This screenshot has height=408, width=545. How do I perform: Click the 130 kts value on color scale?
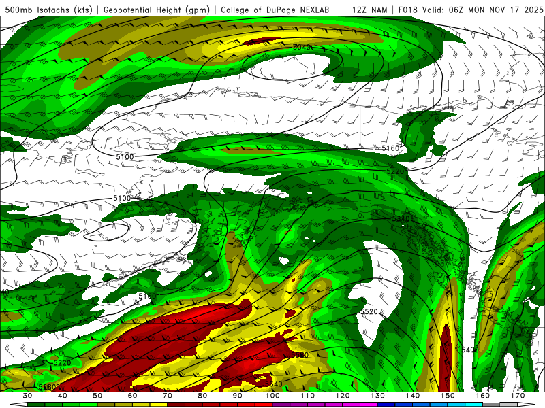tap(378, 396)
